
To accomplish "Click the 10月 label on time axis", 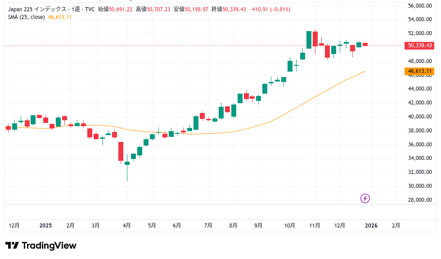I will pyautogui.click(x=290, y=225).
